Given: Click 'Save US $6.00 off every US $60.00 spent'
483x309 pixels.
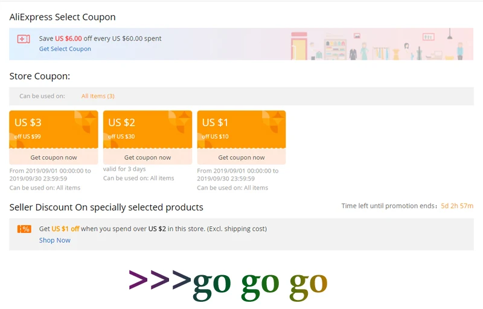Looking at the screenshot, I should pyautogui.click(x=100, y=39).
